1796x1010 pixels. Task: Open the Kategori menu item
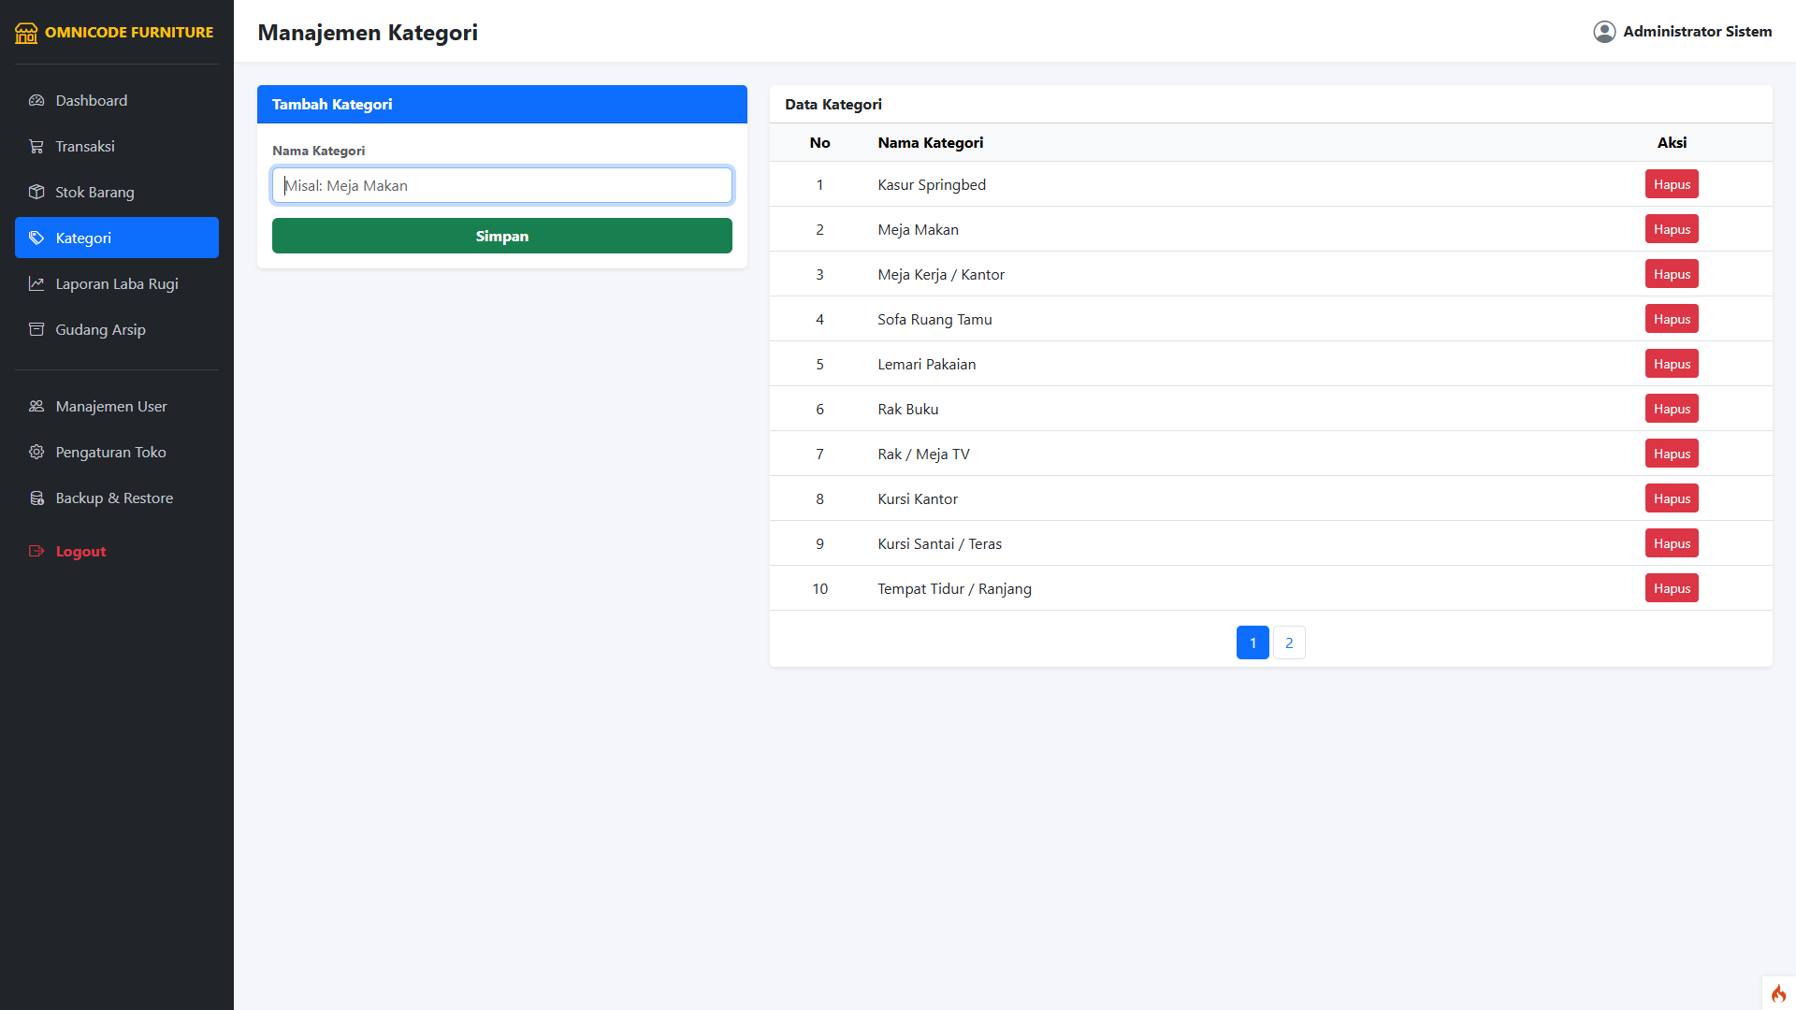point(117,238)
